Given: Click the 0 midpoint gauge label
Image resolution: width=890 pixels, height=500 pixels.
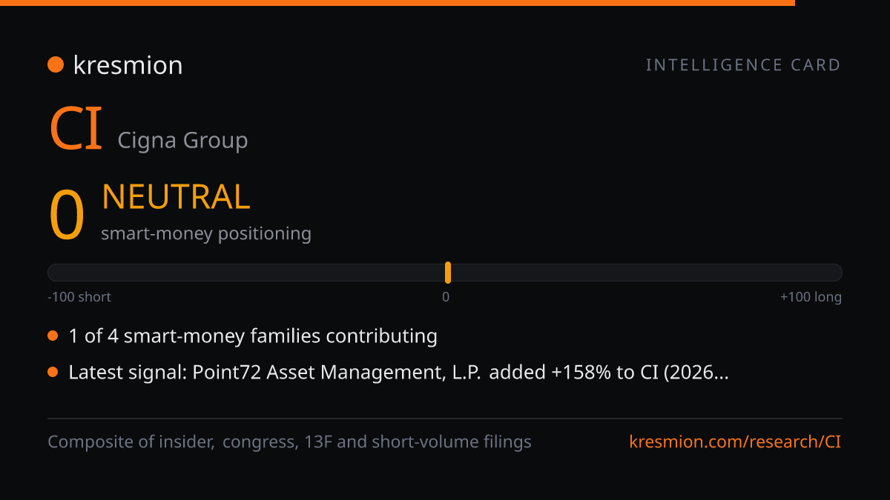Looking at the screenshot, I should [446, 297].
